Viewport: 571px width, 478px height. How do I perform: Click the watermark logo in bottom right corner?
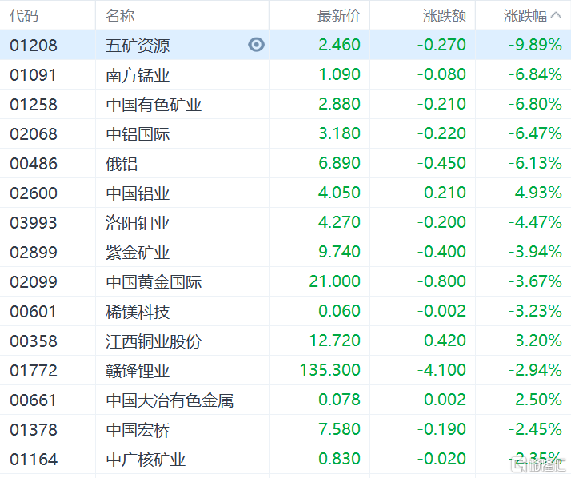537,464
